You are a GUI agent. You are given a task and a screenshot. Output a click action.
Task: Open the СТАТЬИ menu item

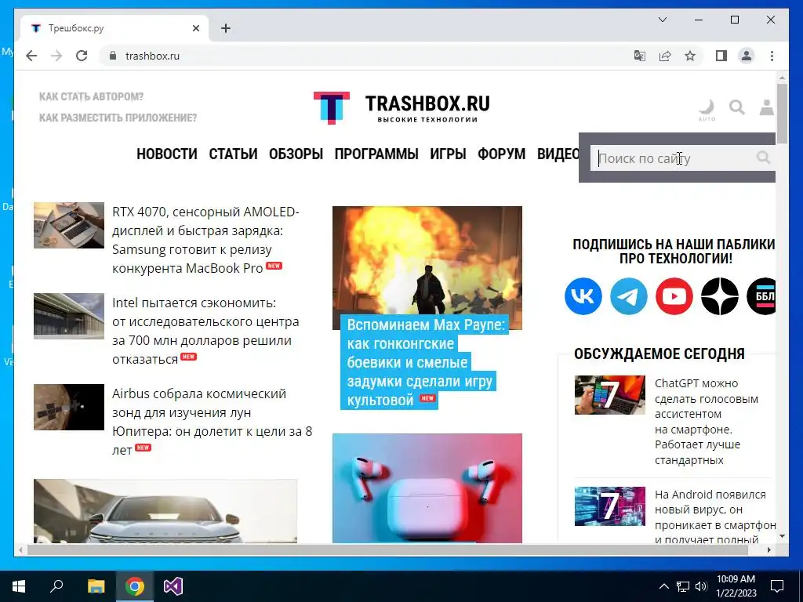233,154
